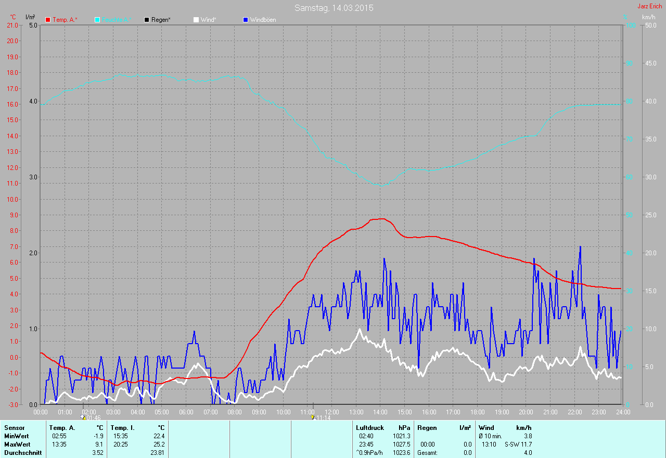Click the indoor average value 23.81
The width and height of the screenshot is (666, 458).
coord(157,452)
